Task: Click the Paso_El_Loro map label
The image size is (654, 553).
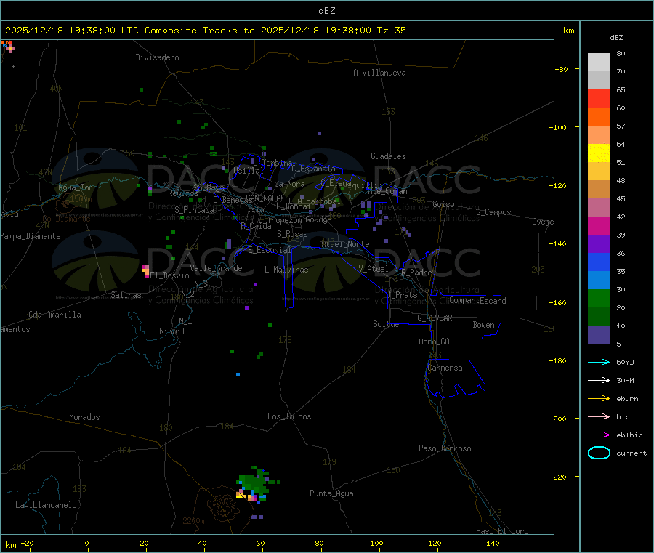Action: (502, 531)
